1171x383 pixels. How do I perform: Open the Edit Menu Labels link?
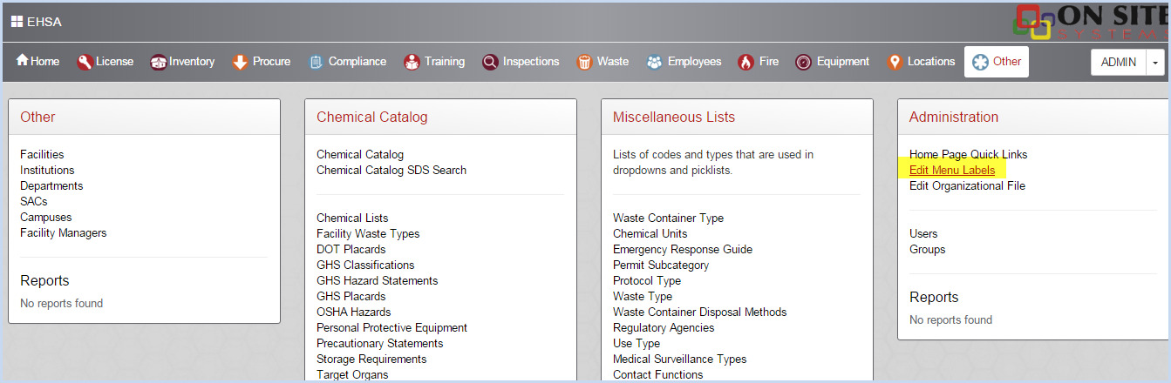point(952,171)
